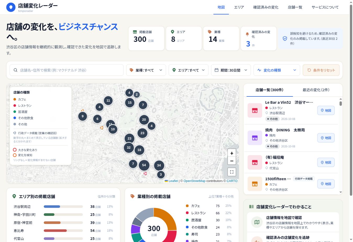Open the エリア navigation tab

pyautogui.click(x=239, y=7)
